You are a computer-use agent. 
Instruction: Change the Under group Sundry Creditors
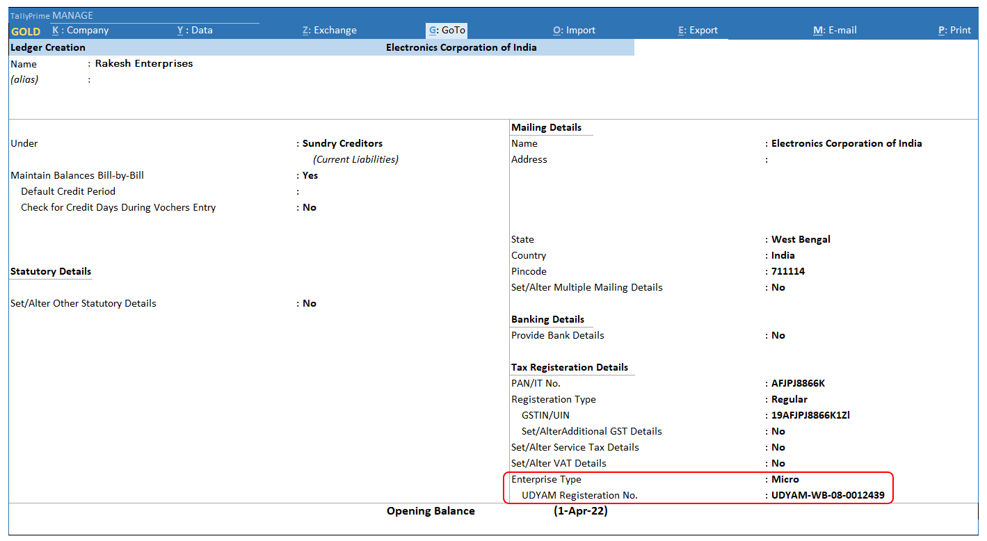pyautogui.click(x=342, y=144)
